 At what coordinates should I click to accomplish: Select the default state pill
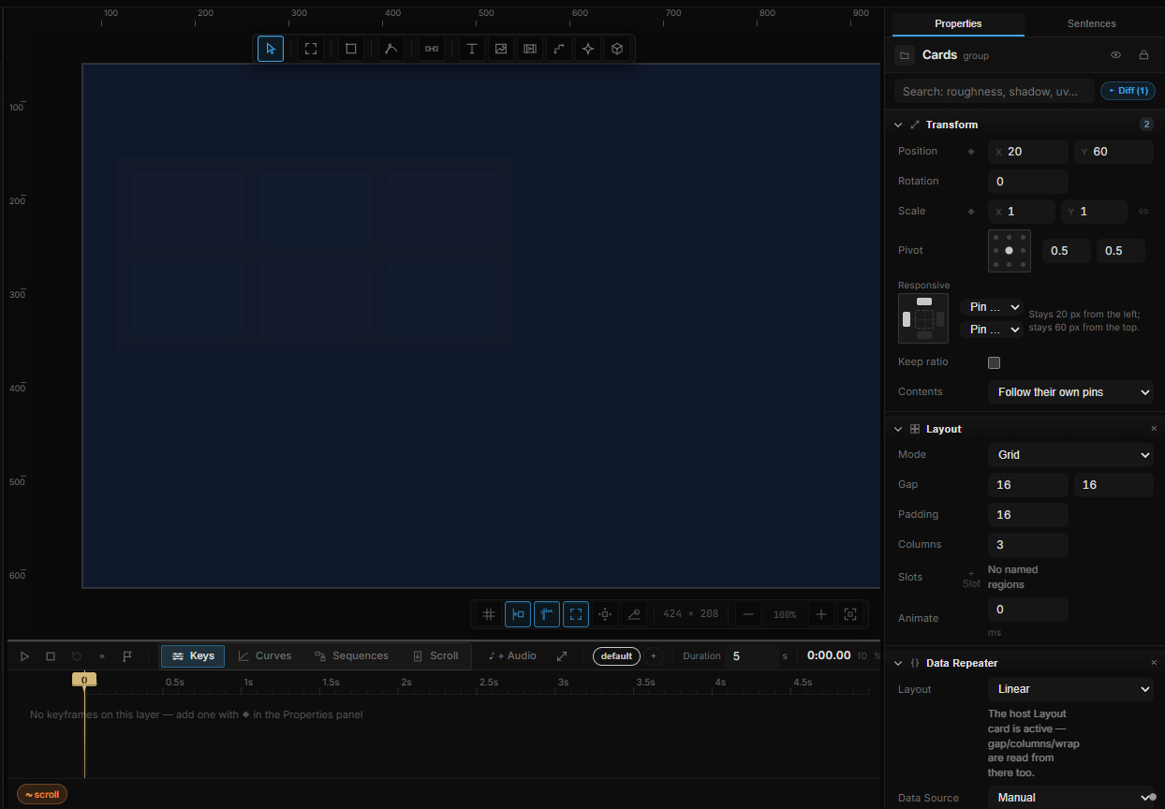pyautogui.click(x=616, y=656)
